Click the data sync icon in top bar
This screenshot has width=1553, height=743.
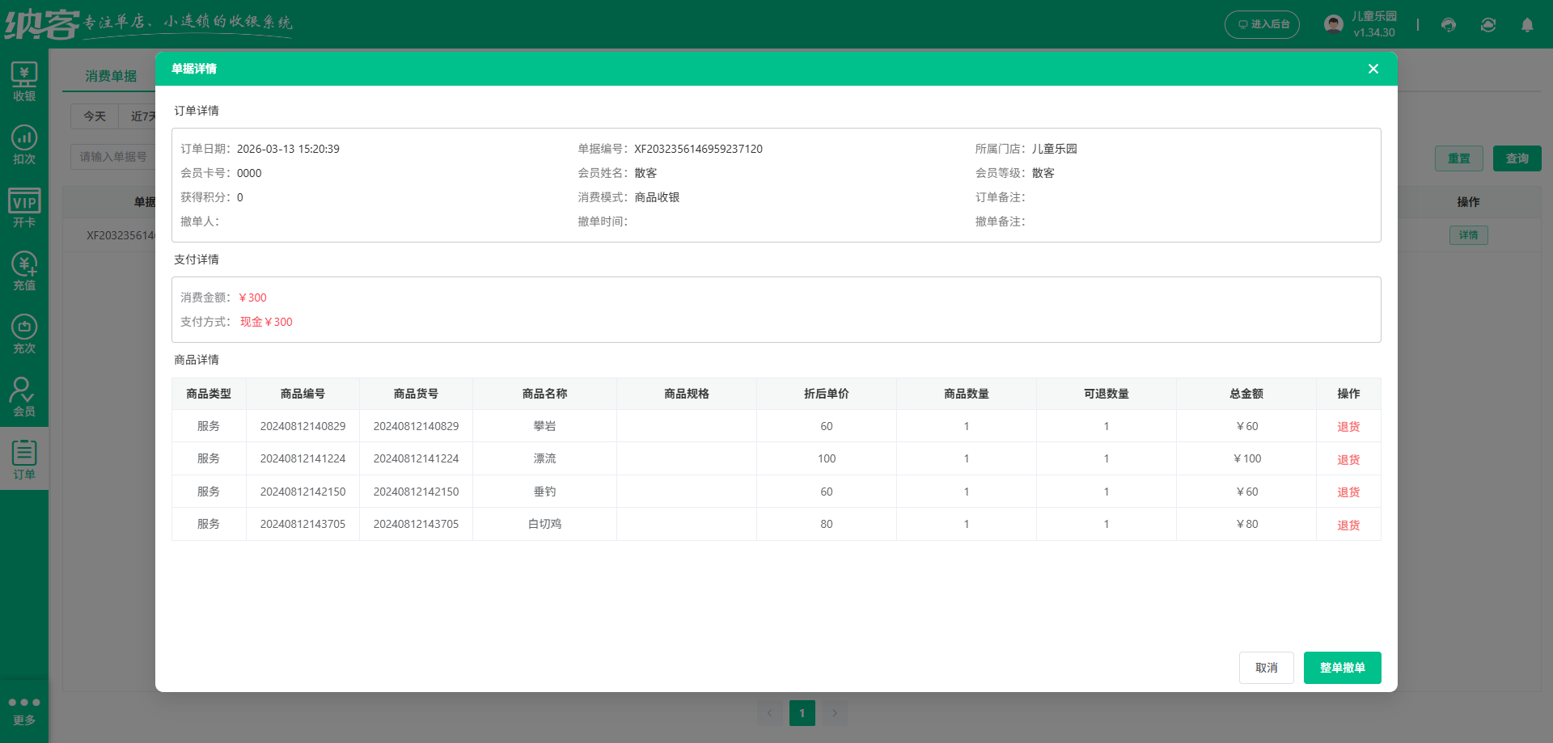click(x=1488, y=25)
